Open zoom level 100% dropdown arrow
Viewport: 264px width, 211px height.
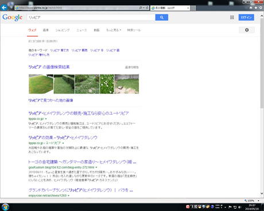point(258,201)
